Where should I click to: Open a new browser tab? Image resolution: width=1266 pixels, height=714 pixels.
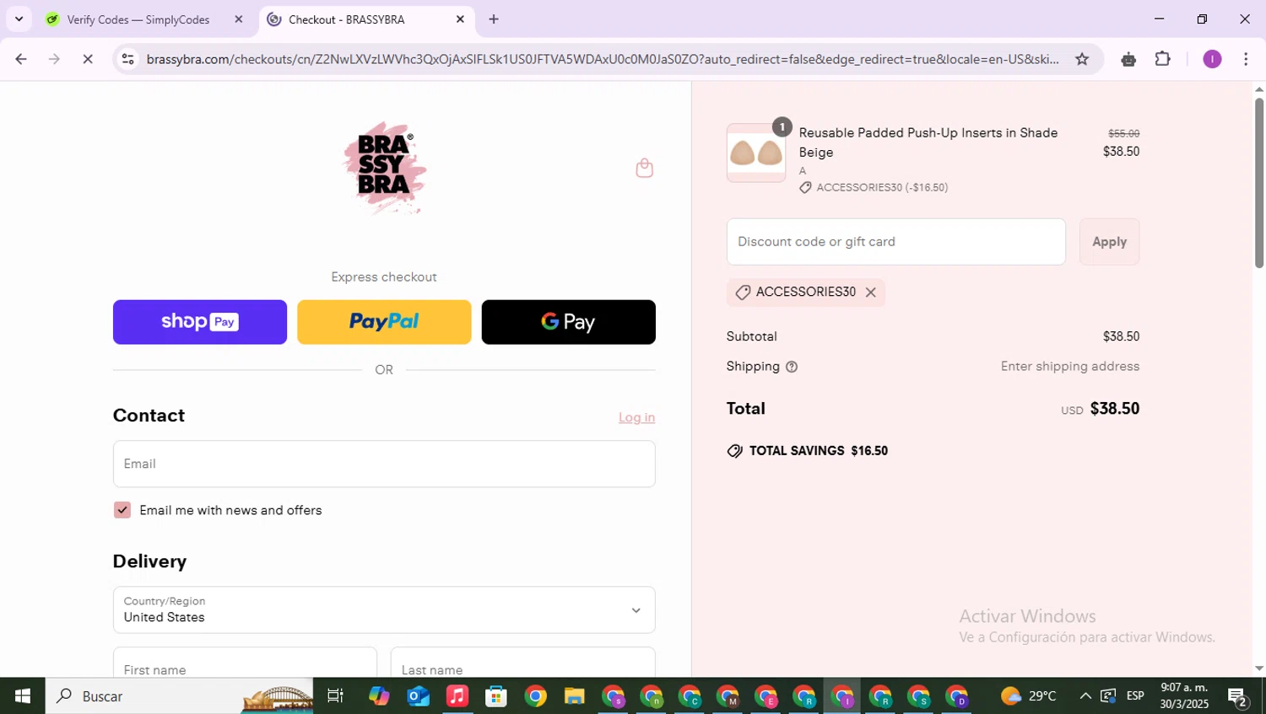point(494,19)
